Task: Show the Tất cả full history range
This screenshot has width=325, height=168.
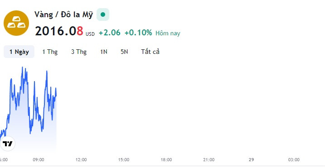Action: tap(150, 52)
